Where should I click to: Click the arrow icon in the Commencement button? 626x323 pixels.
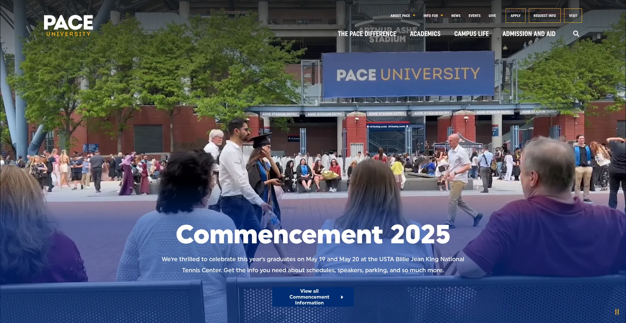click(x=342, y=297)
